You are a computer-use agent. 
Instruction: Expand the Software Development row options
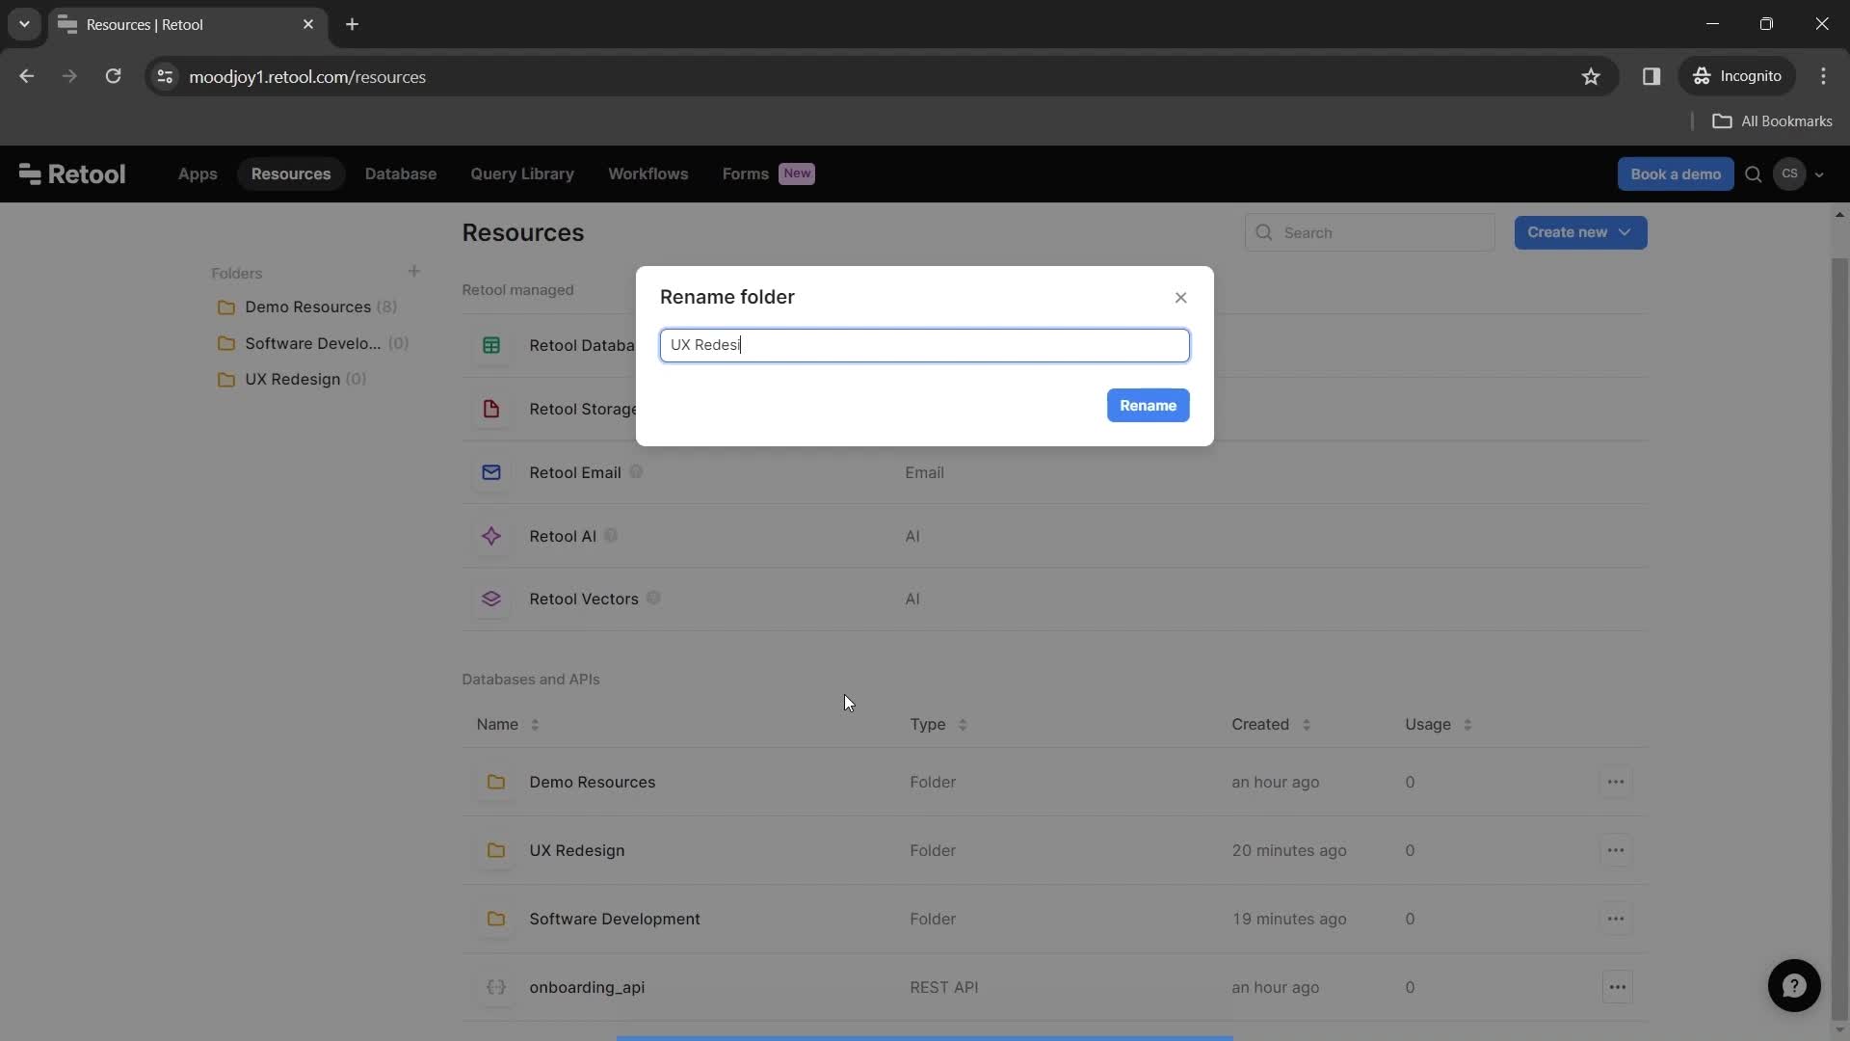(1615, 919)
